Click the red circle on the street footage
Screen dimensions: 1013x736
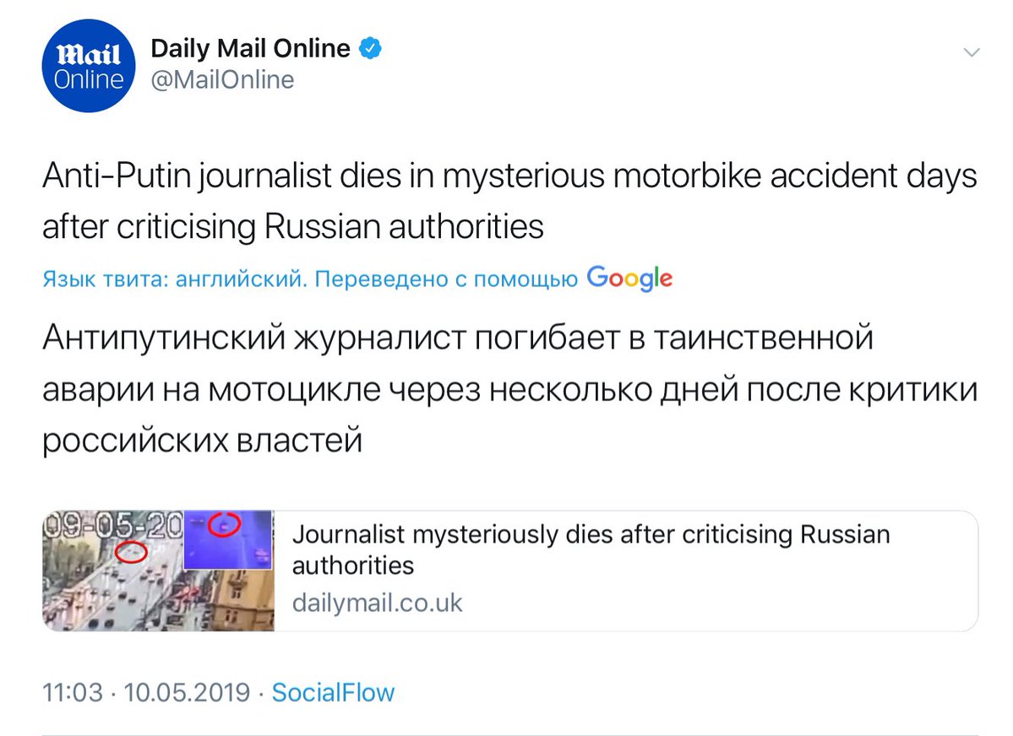click(131, 552)
